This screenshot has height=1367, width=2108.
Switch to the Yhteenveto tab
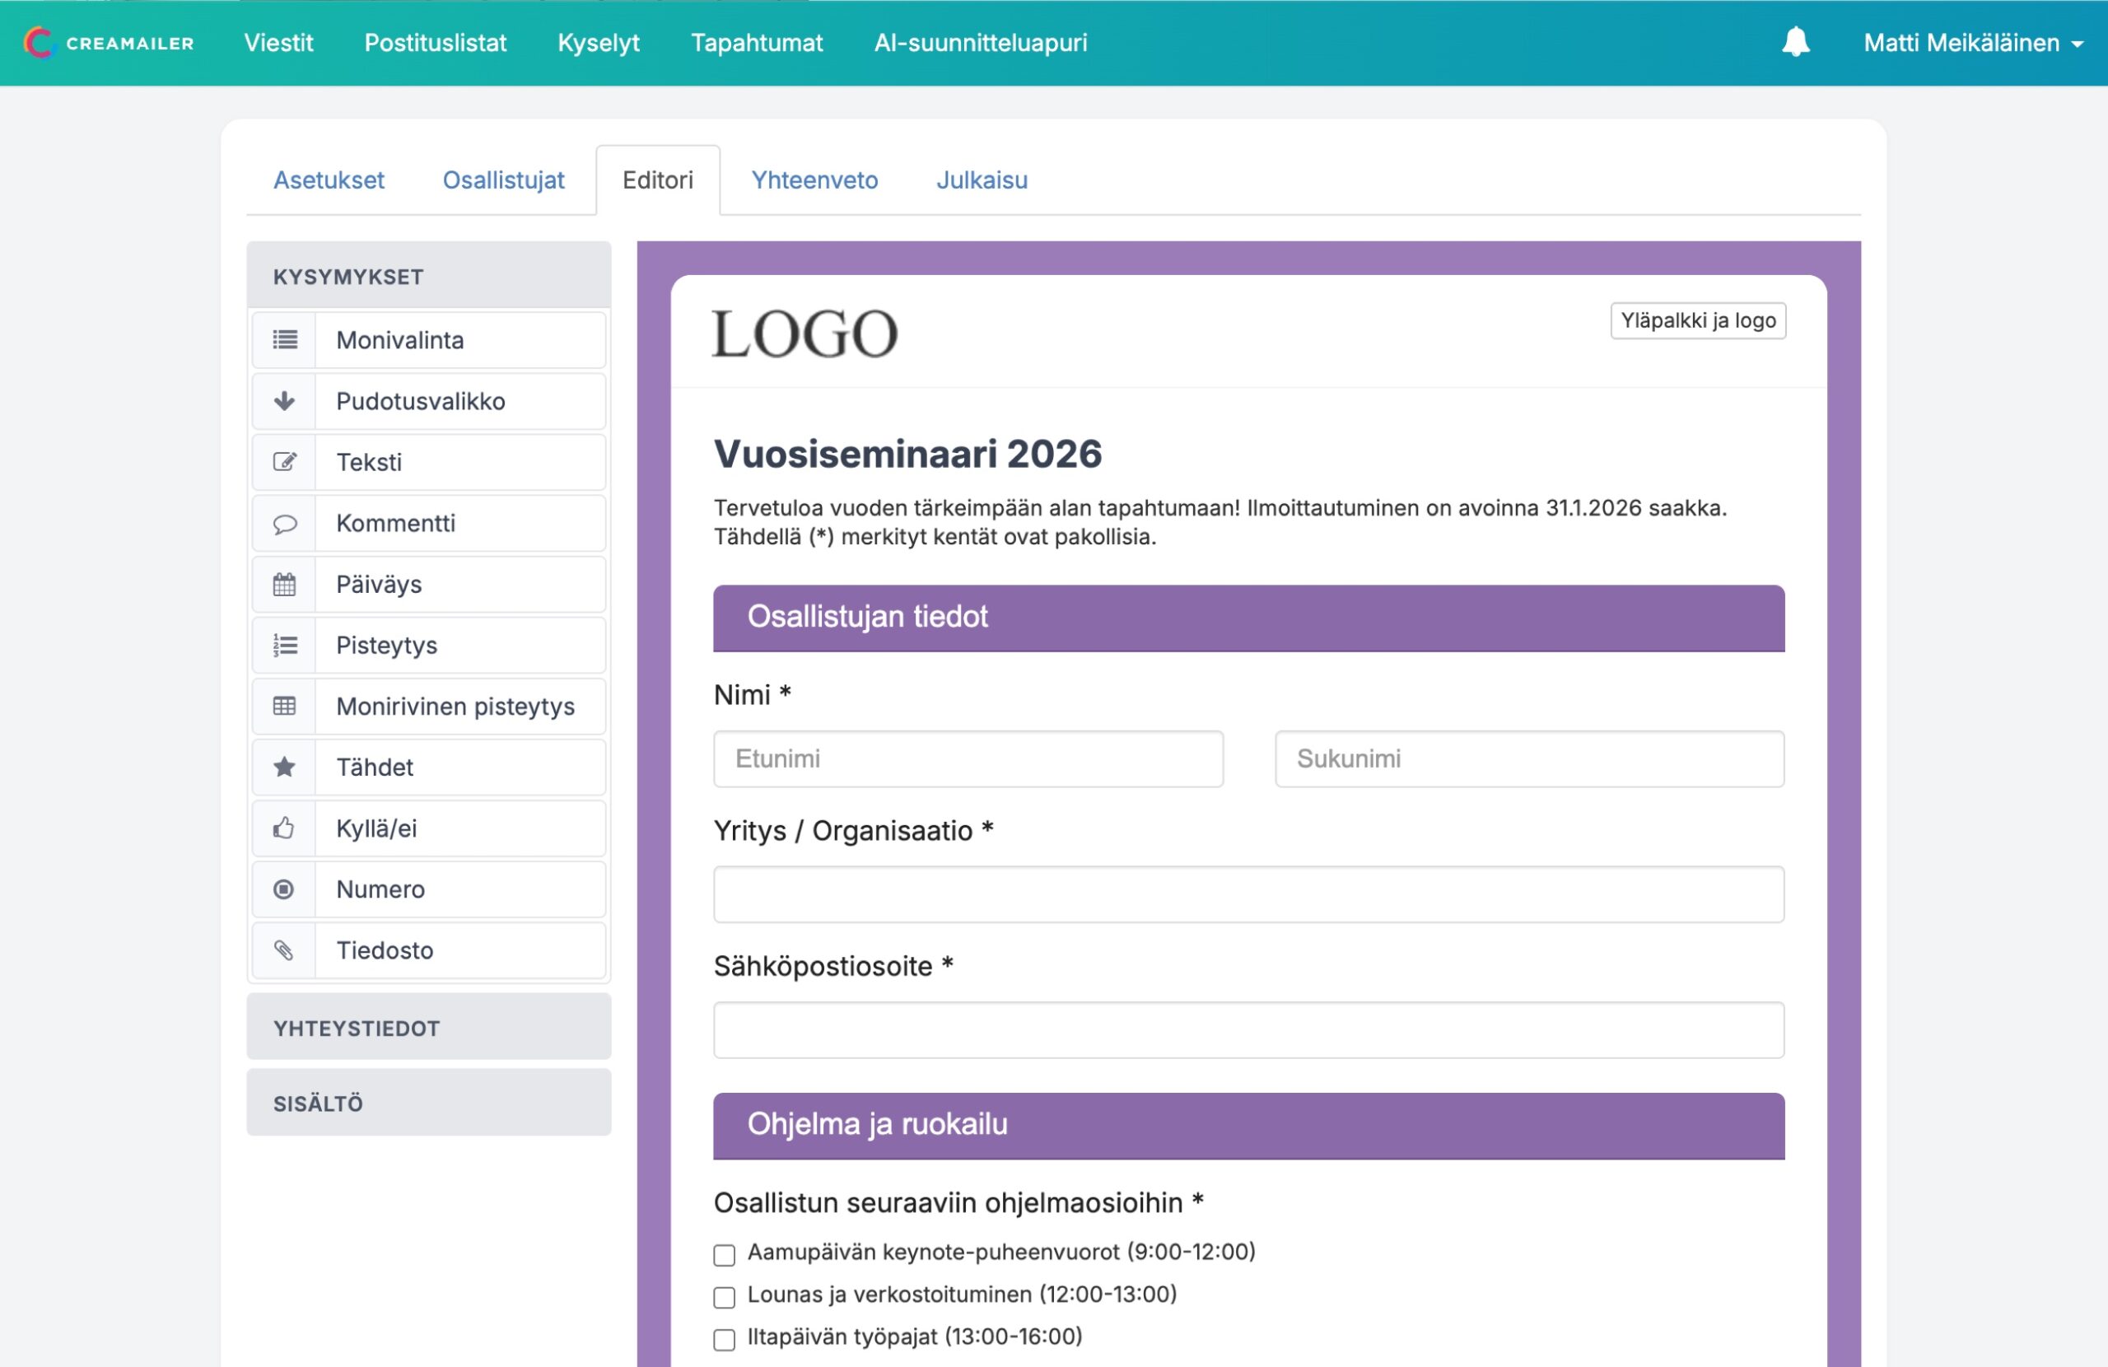tap(814, 180)
